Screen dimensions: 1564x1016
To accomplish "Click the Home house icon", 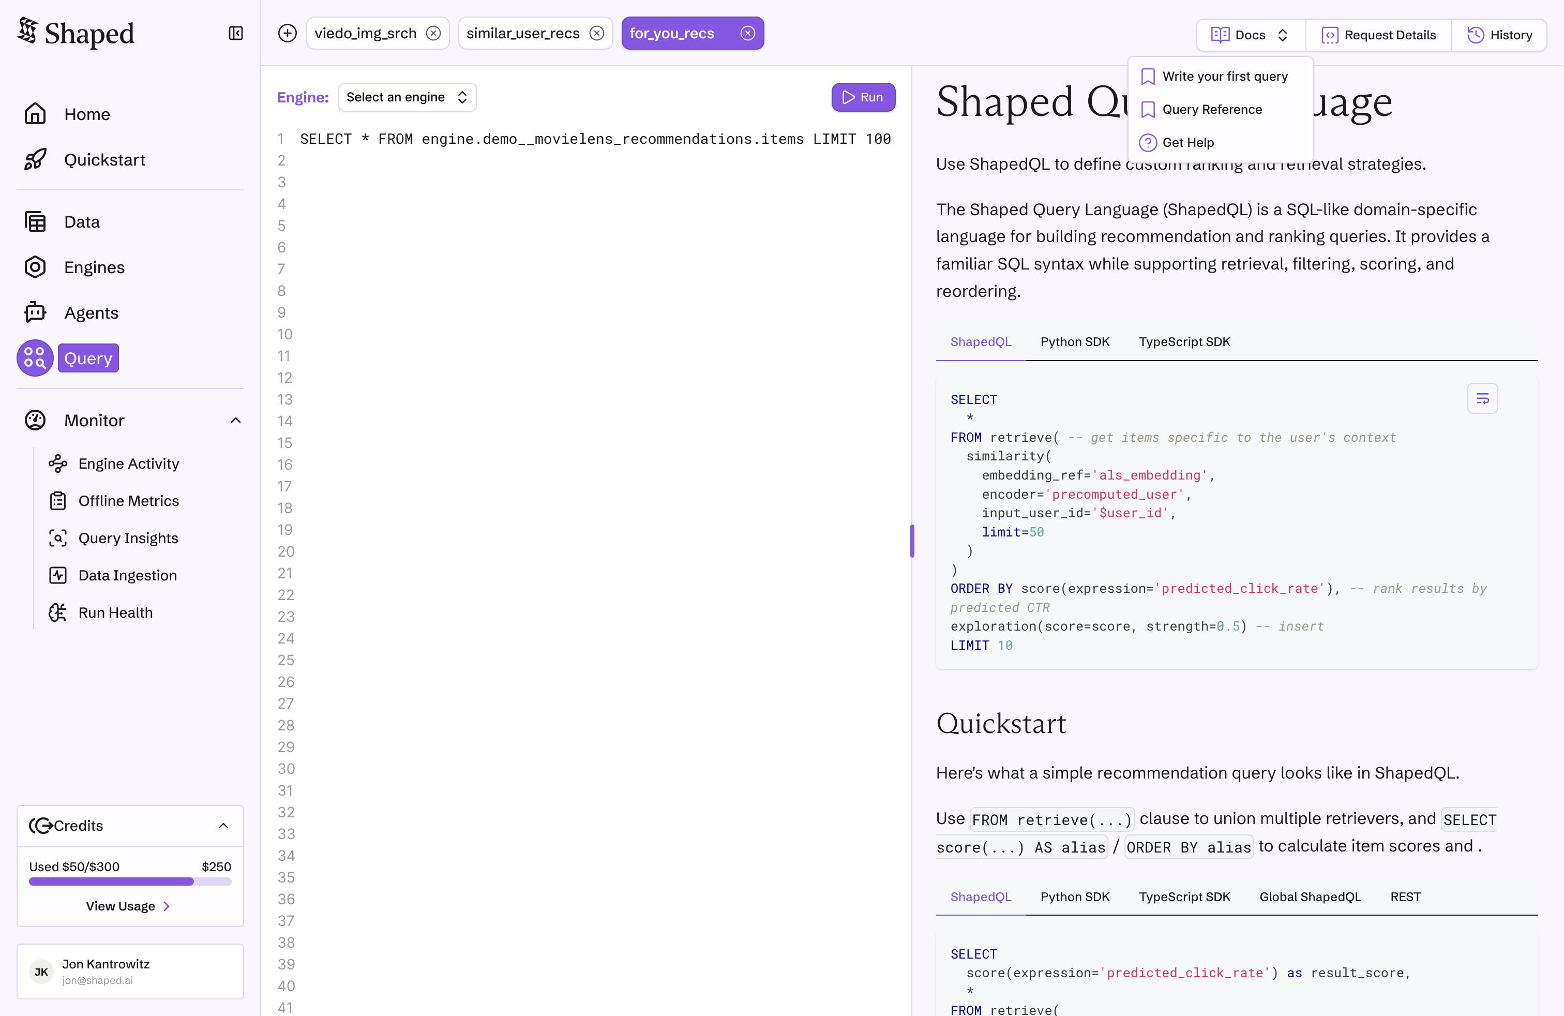I will tap(35, 114).
